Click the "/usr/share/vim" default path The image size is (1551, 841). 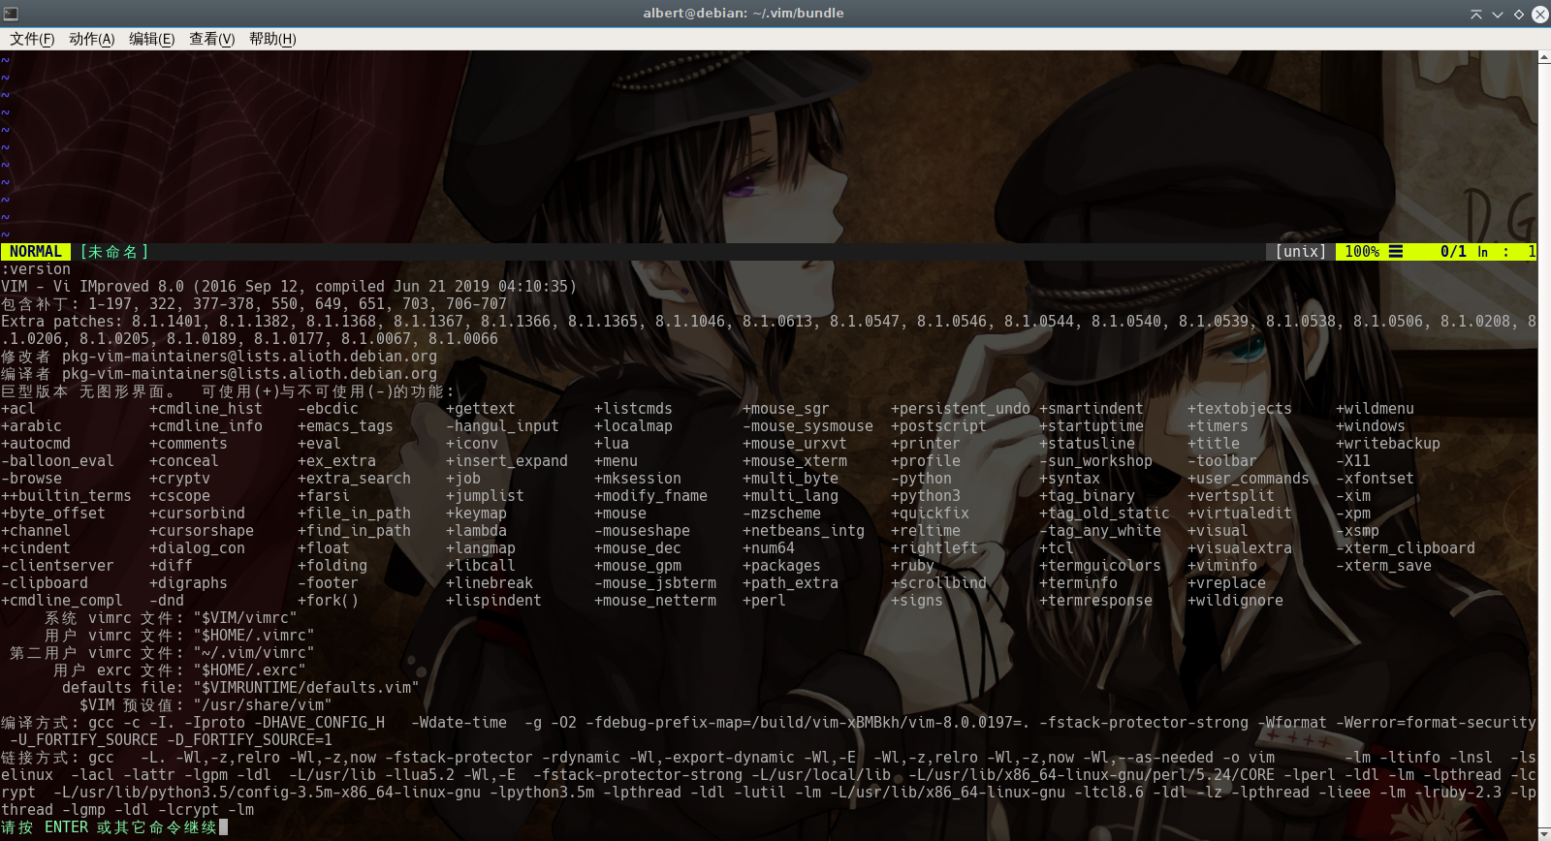[x=263, y=705]
